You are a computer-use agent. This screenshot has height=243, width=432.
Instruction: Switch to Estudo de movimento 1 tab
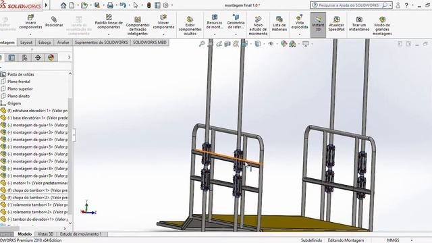tap(81, 234)
